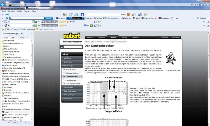Open Financial Times DE dropdown
This screenshot has width=210, height=126.
(157, 18)
